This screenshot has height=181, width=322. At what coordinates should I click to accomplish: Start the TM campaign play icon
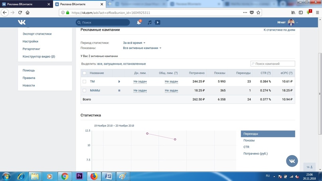119,81
